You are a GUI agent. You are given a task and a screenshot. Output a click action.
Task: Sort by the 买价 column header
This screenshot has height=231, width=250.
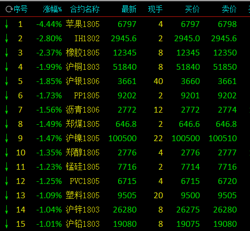click(x=192, y=9)
